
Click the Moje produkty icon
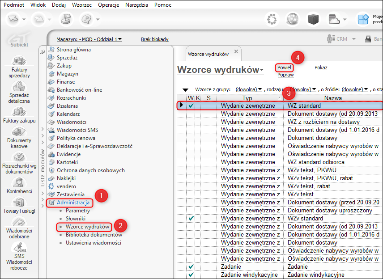point(363,19)
